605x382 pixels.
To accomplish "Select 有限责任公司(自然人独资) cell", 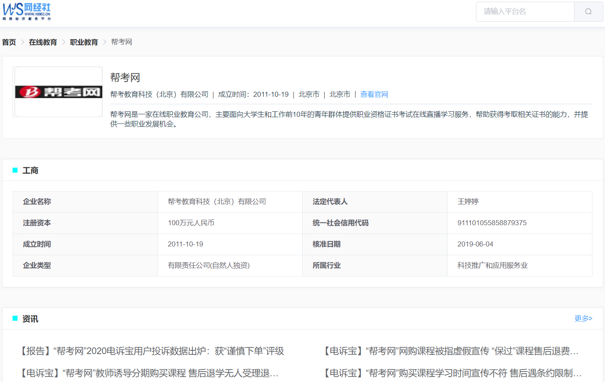I will [230, 266].
